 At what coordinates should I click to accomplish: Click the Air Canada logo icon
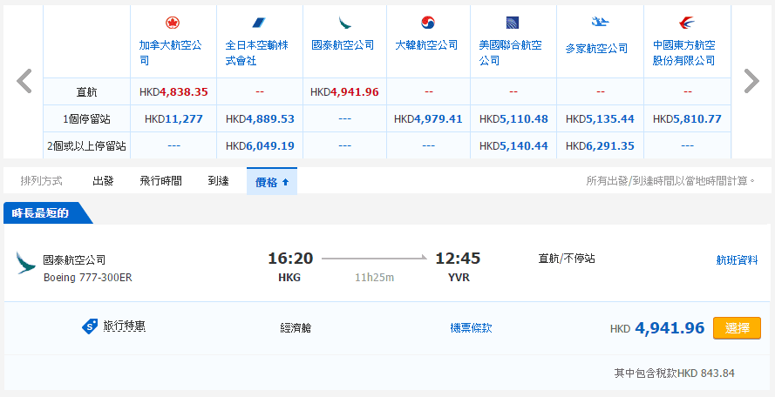click(173, 23)
